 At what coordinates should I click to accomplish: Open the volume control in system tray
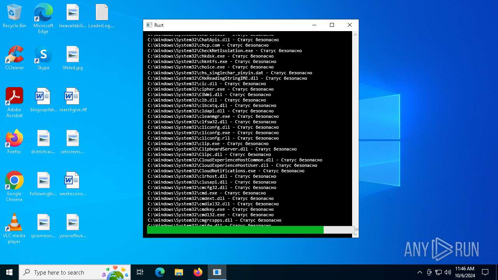tap(447, 272)
